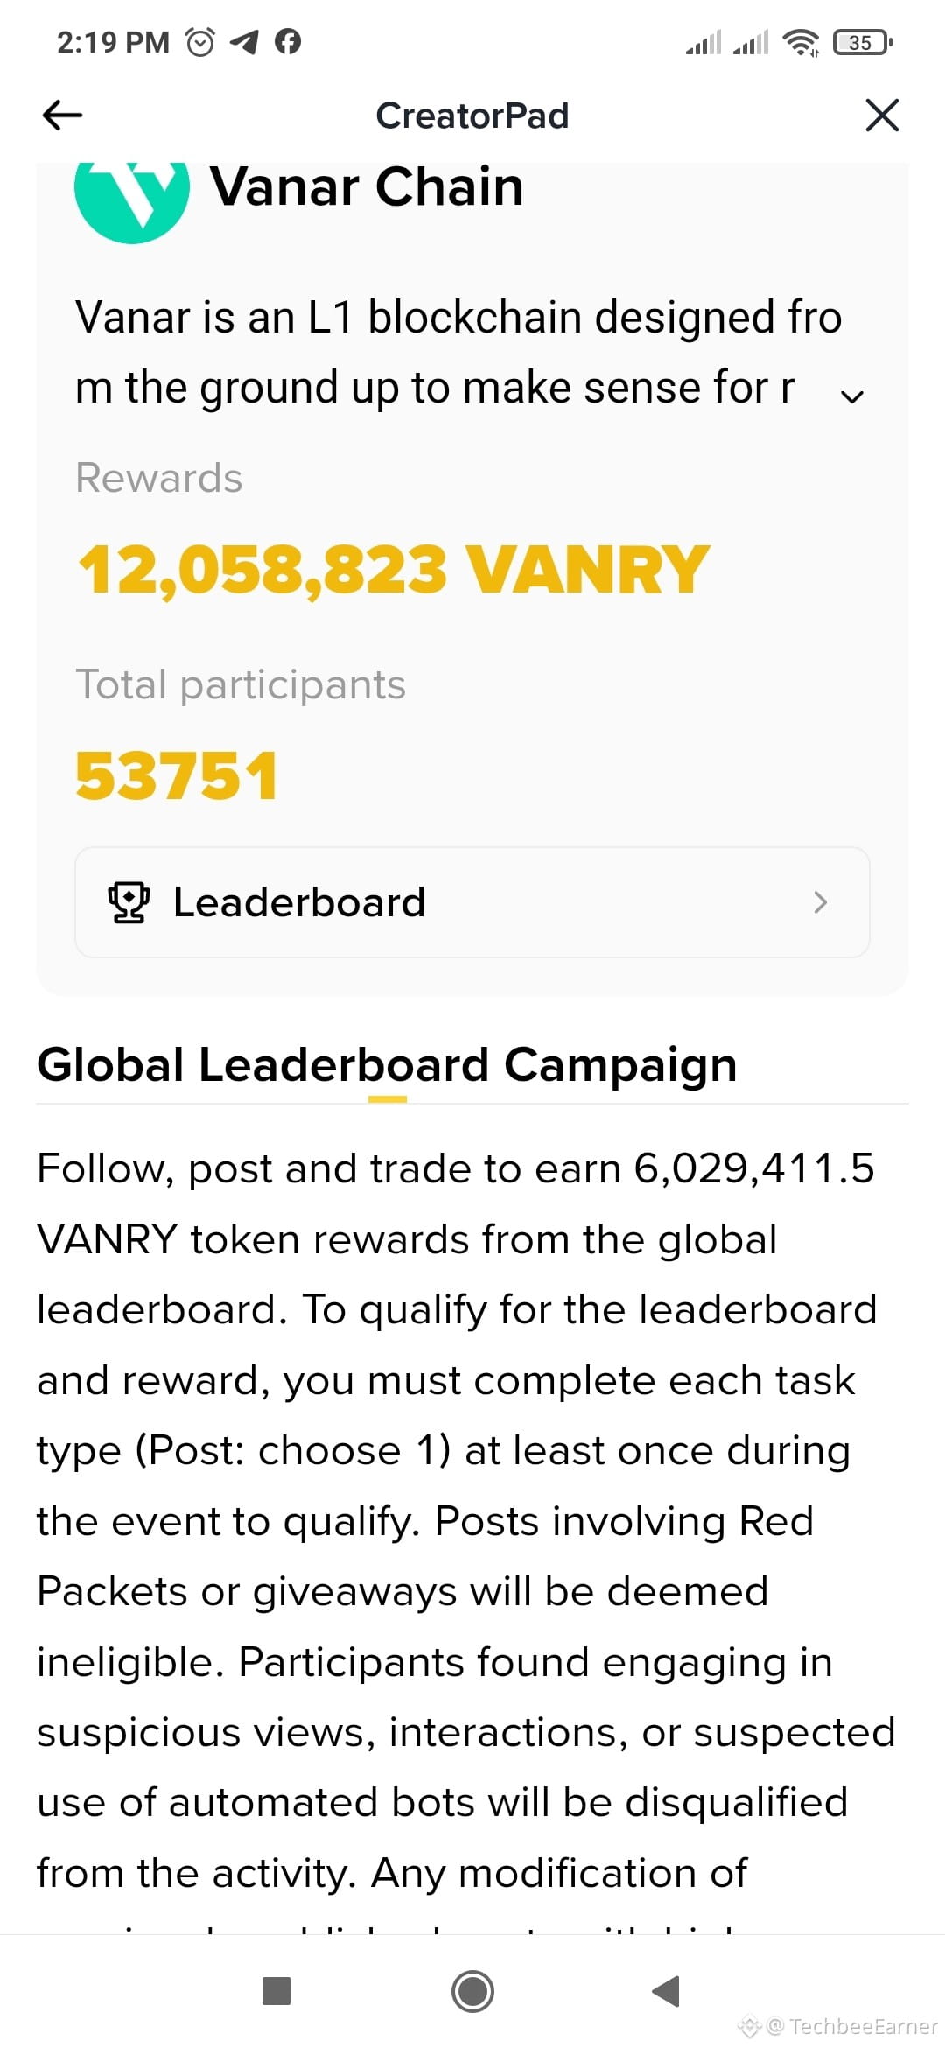Tap the Android recent apps square button

[x=276, y=1990]
